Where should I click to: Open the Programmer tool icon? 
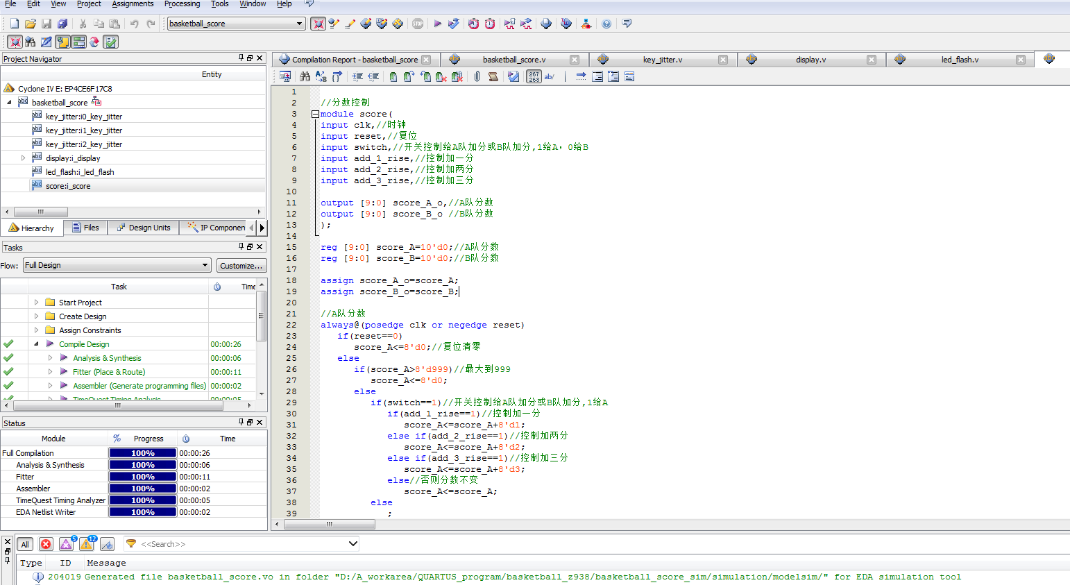click(566, 24)
